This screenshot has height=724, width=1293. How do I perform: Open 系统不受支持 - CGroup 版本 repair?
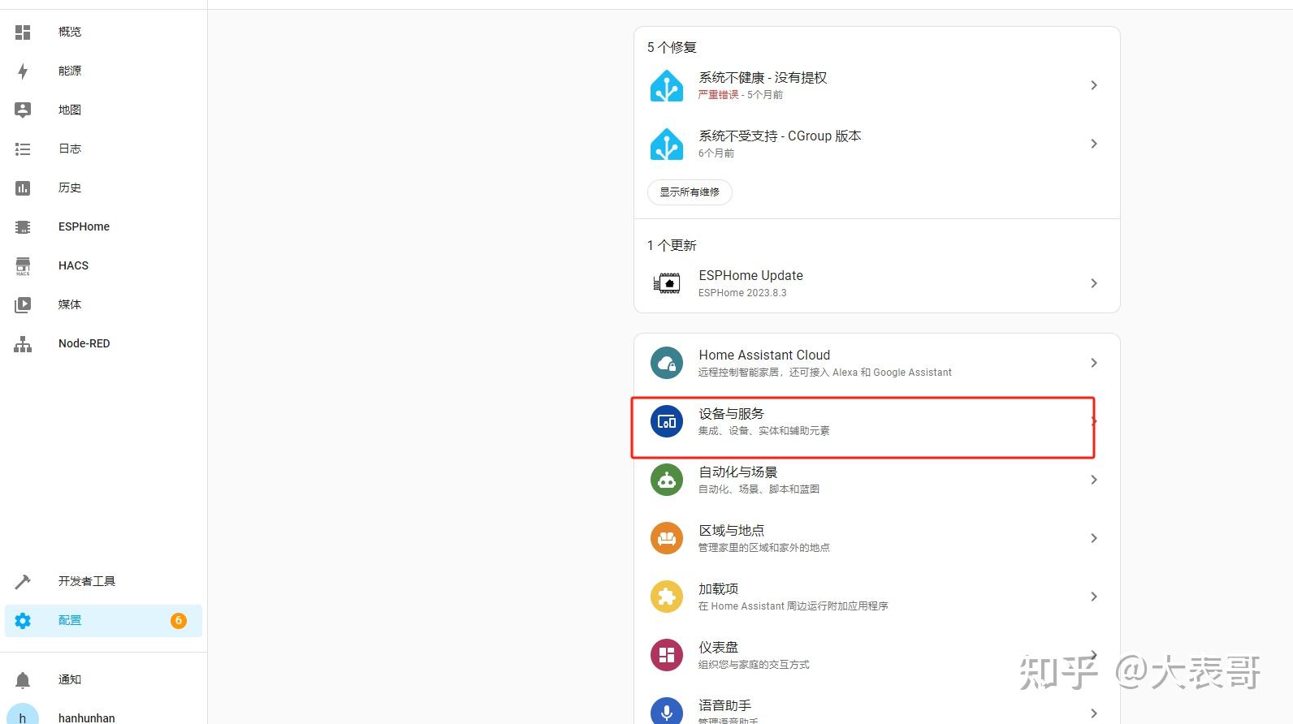click(x=877, y=144)
